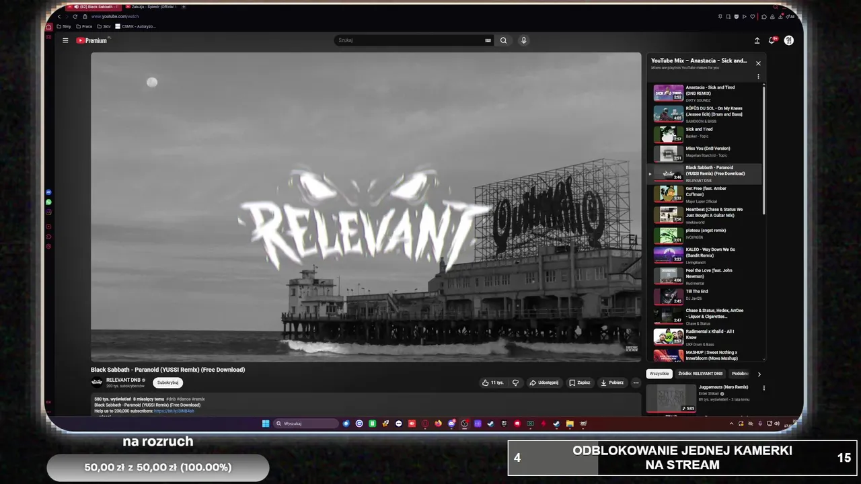
Task: Go back in the browser
Action: tap(59, 16)
